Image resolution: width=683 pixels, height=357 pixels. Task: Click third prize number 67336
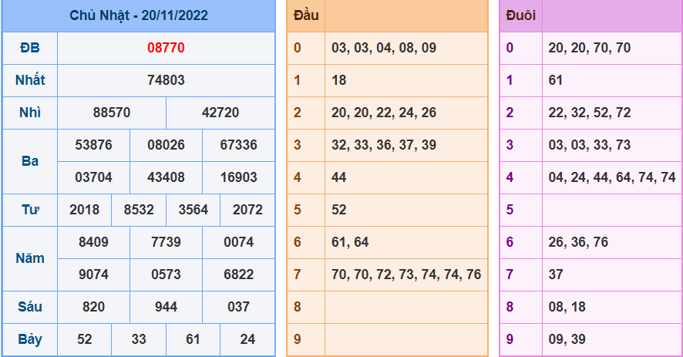[239, 145]
